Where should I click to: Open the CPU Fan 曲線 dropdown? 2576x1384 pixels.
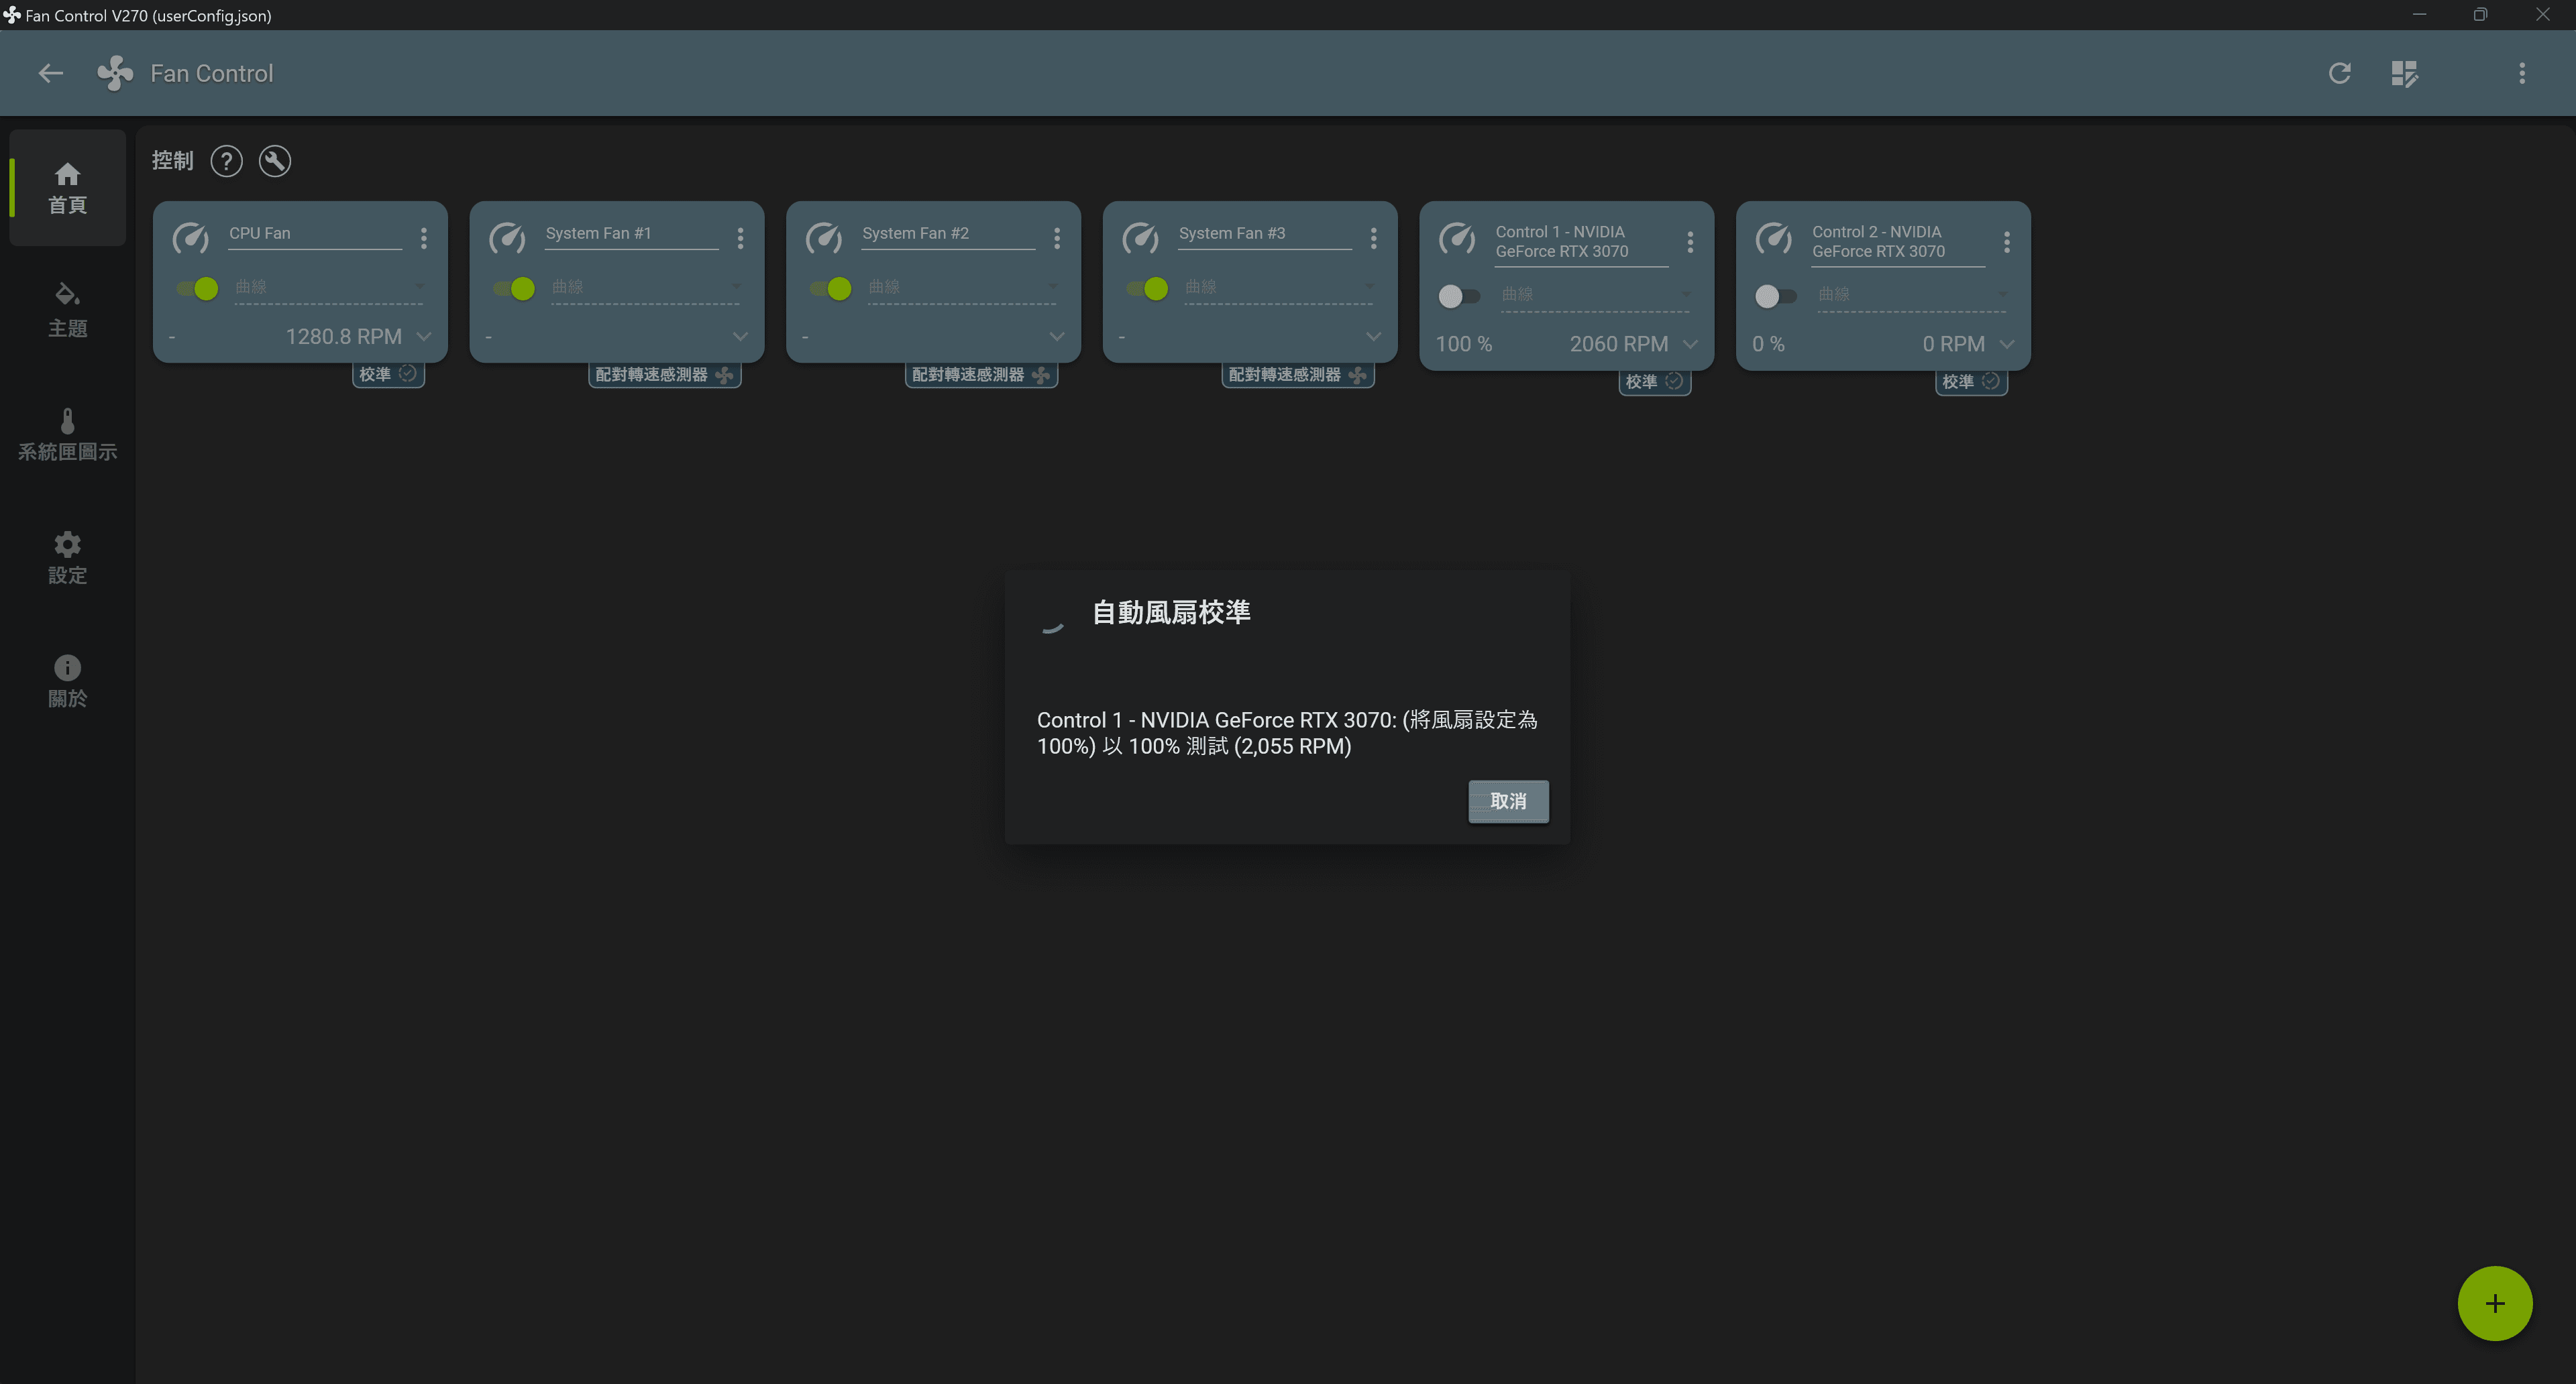coord(330,288)
